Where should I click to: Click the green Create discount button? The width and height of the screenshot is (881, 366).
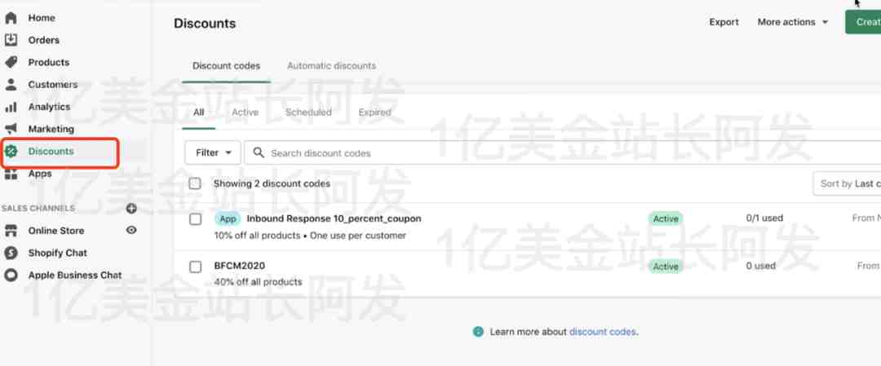pyautogui.click(x=863, y=22)
